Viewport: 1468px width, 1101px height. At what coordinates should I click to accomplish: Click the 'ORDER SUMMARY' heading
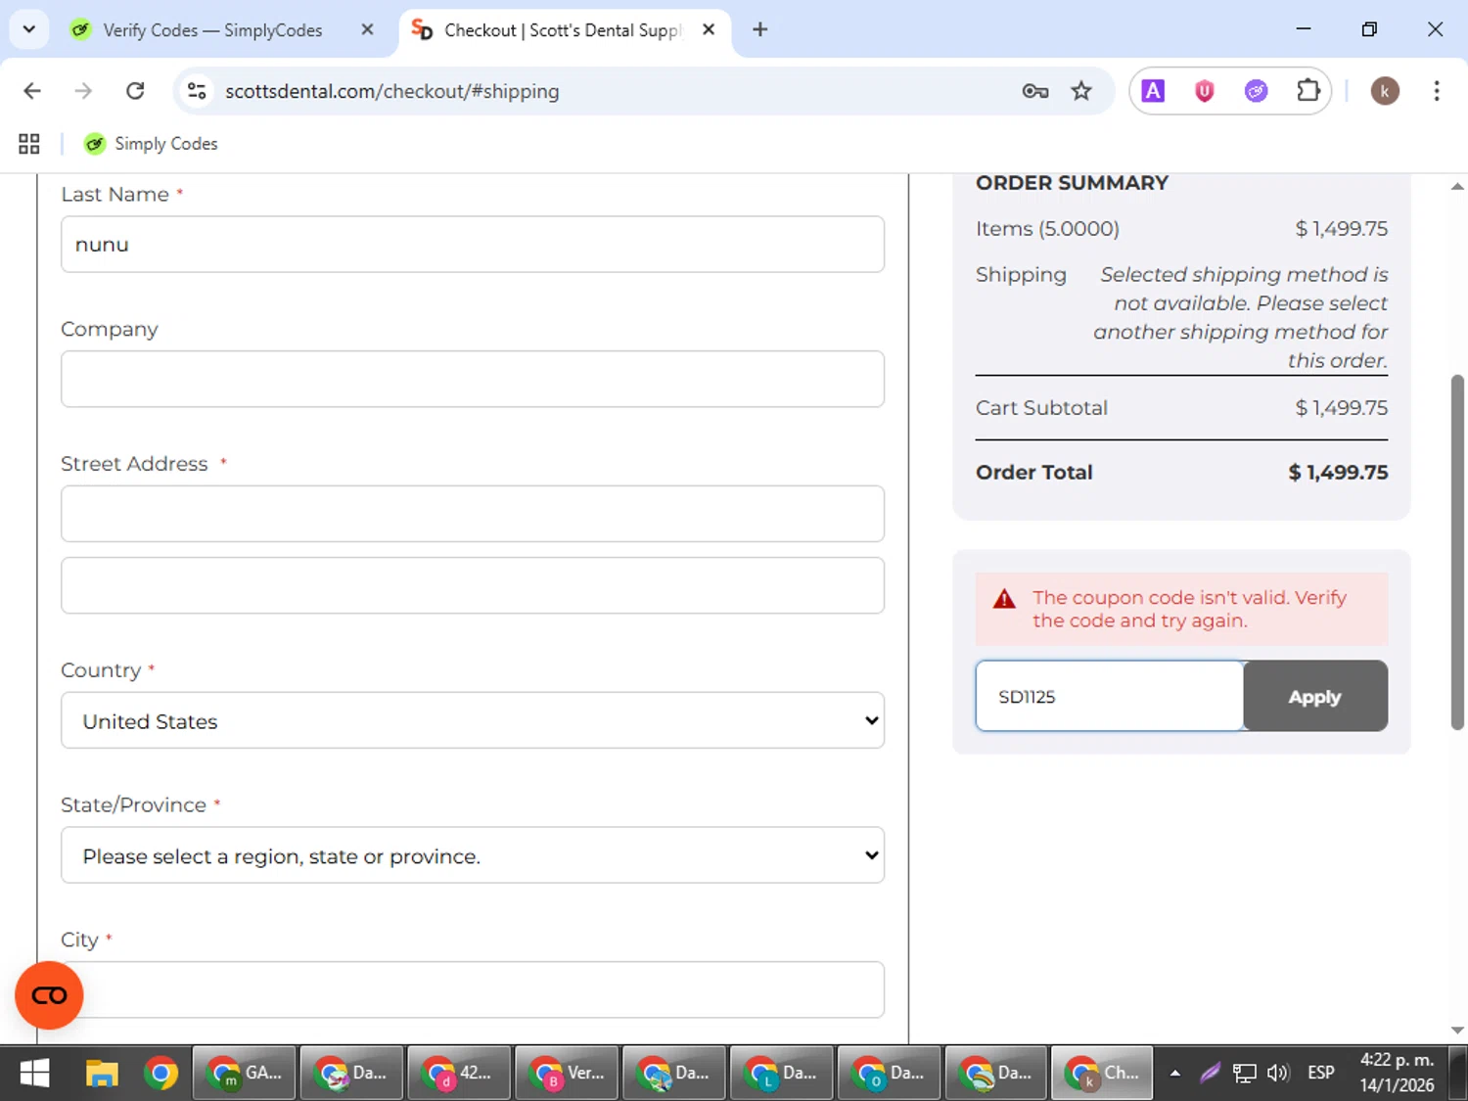[x=1073, y=183]
